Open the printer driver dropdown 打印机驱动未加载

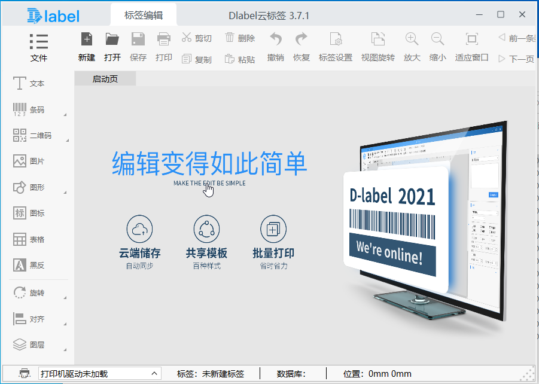[x=100, y=373]
